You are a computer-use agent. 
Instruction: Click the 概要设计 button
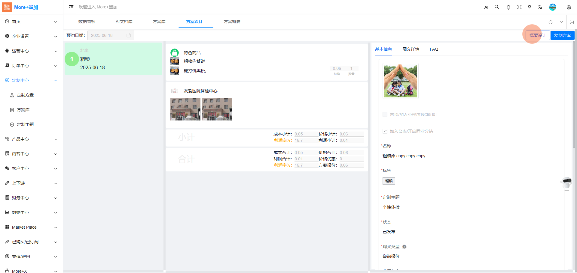pos(538,35)
